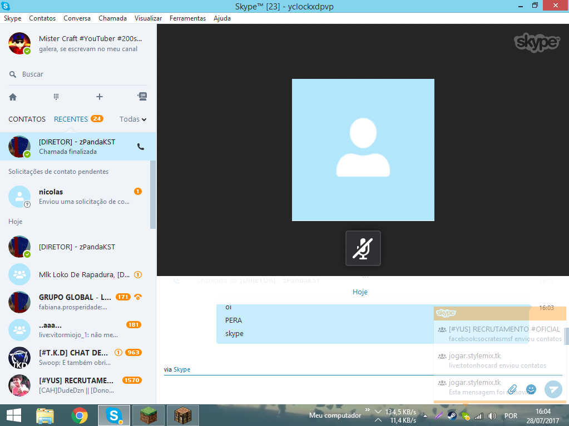Call zPandaKST using the phone icon
Image resolution: width=569 pixels, height=426 pixels.
coord(141,147)
